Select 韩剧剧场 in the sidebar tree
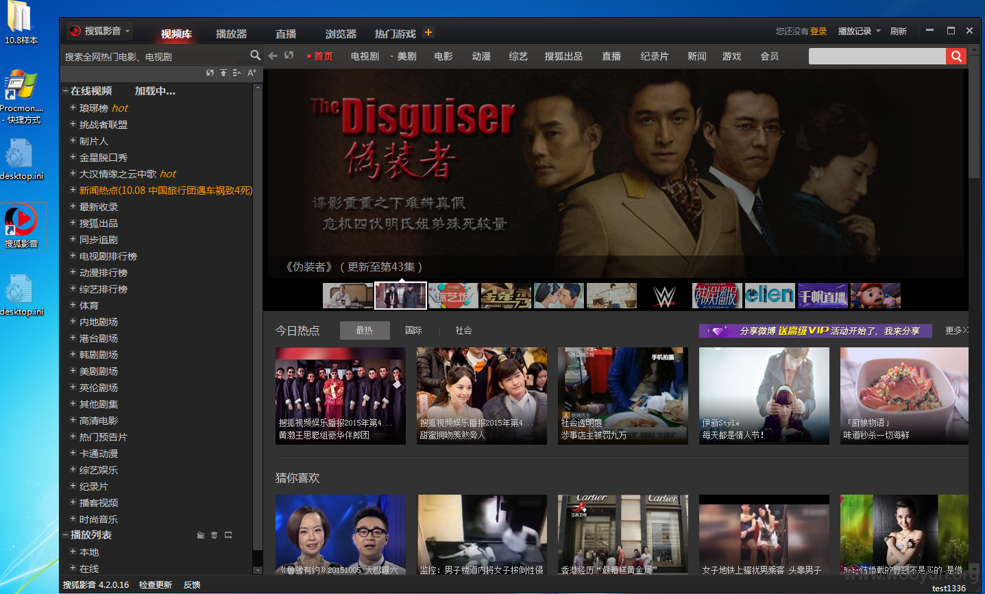 click(99, 355)
